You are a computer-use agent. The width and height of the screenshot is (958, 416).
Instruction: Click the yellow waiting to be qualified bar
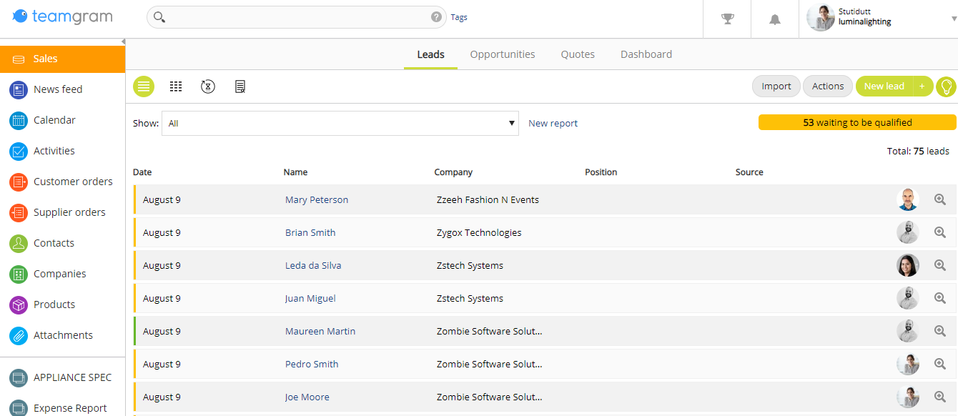(856, 123)
